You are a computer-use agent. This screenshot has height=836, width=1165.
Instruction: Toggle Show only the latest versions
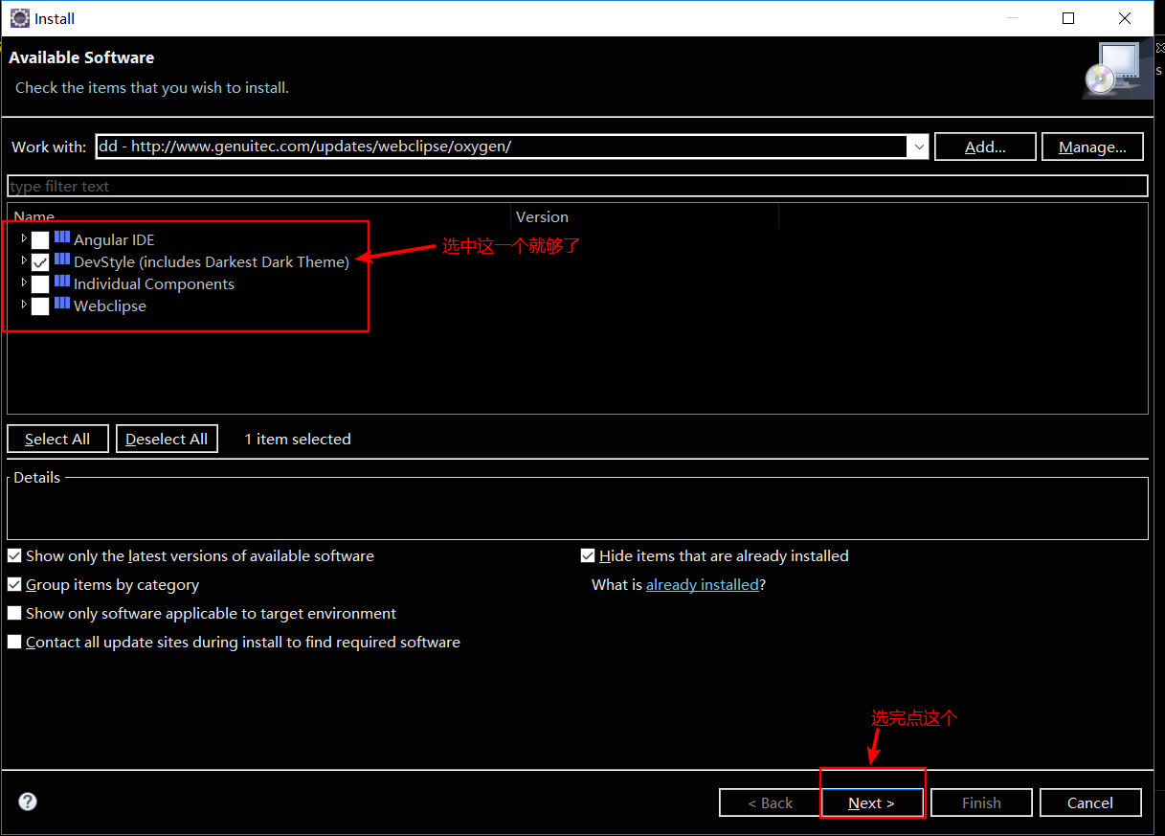14,556
